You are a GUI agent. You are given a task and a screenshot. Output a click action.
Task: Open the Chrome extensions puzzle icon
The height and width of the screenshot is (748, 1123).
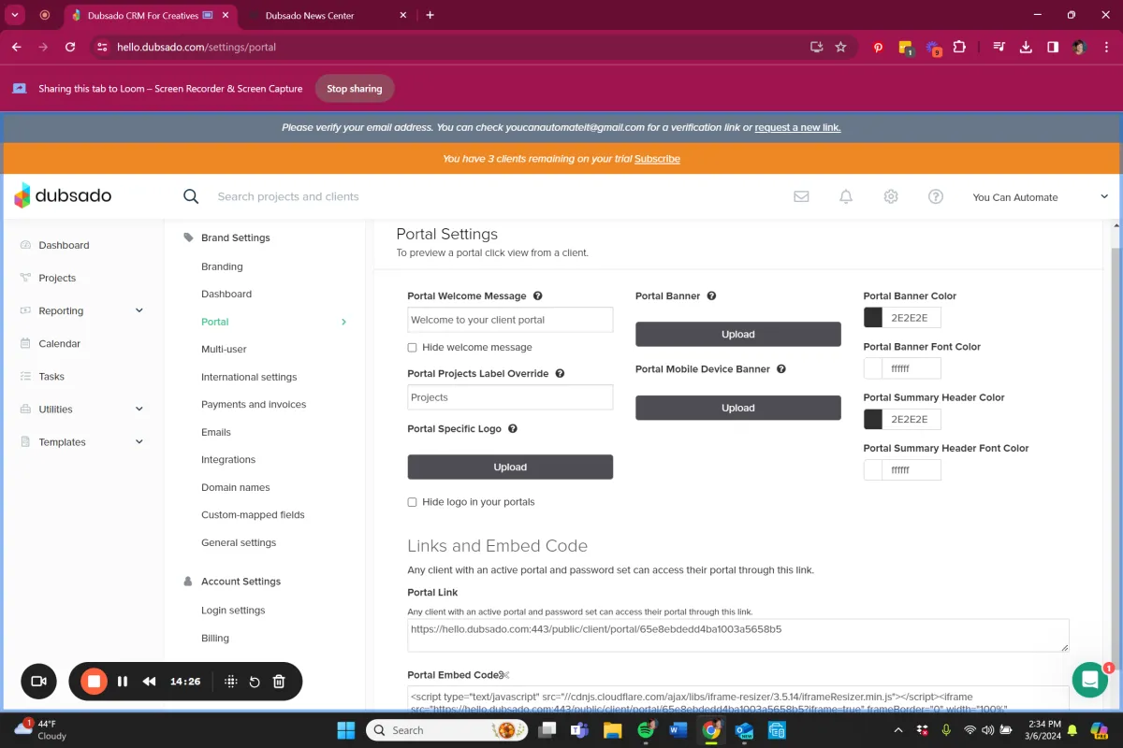click(959, 47)
